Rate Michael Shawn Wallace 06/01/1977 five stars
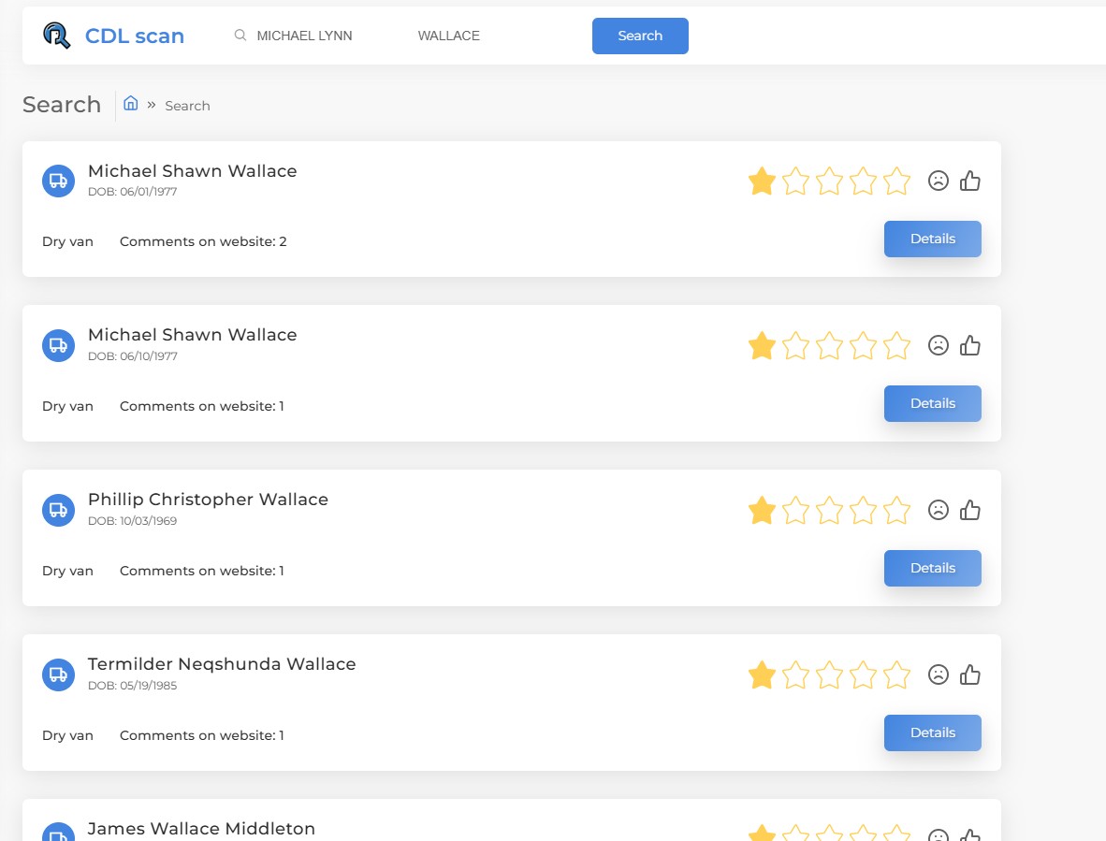The image size is (1106, 841). (x=896, y=181)
